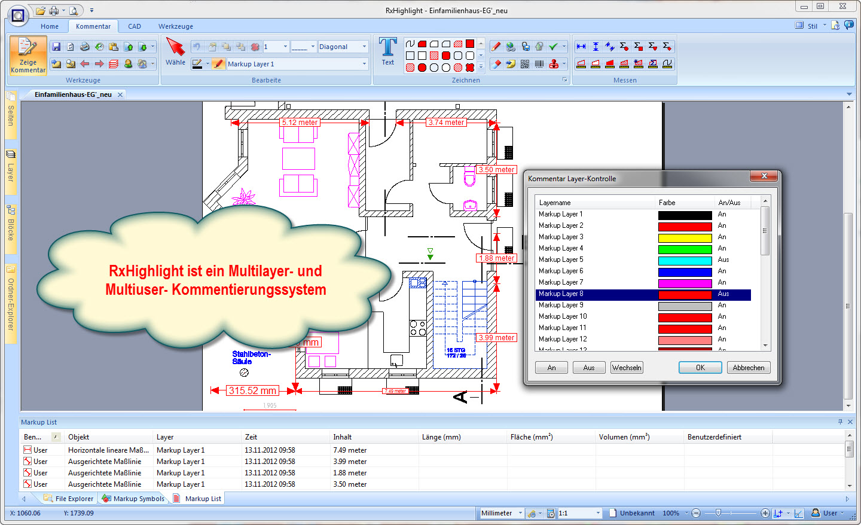
Task: Click the print icon in Werkzeuge
Action: (85, 47)
